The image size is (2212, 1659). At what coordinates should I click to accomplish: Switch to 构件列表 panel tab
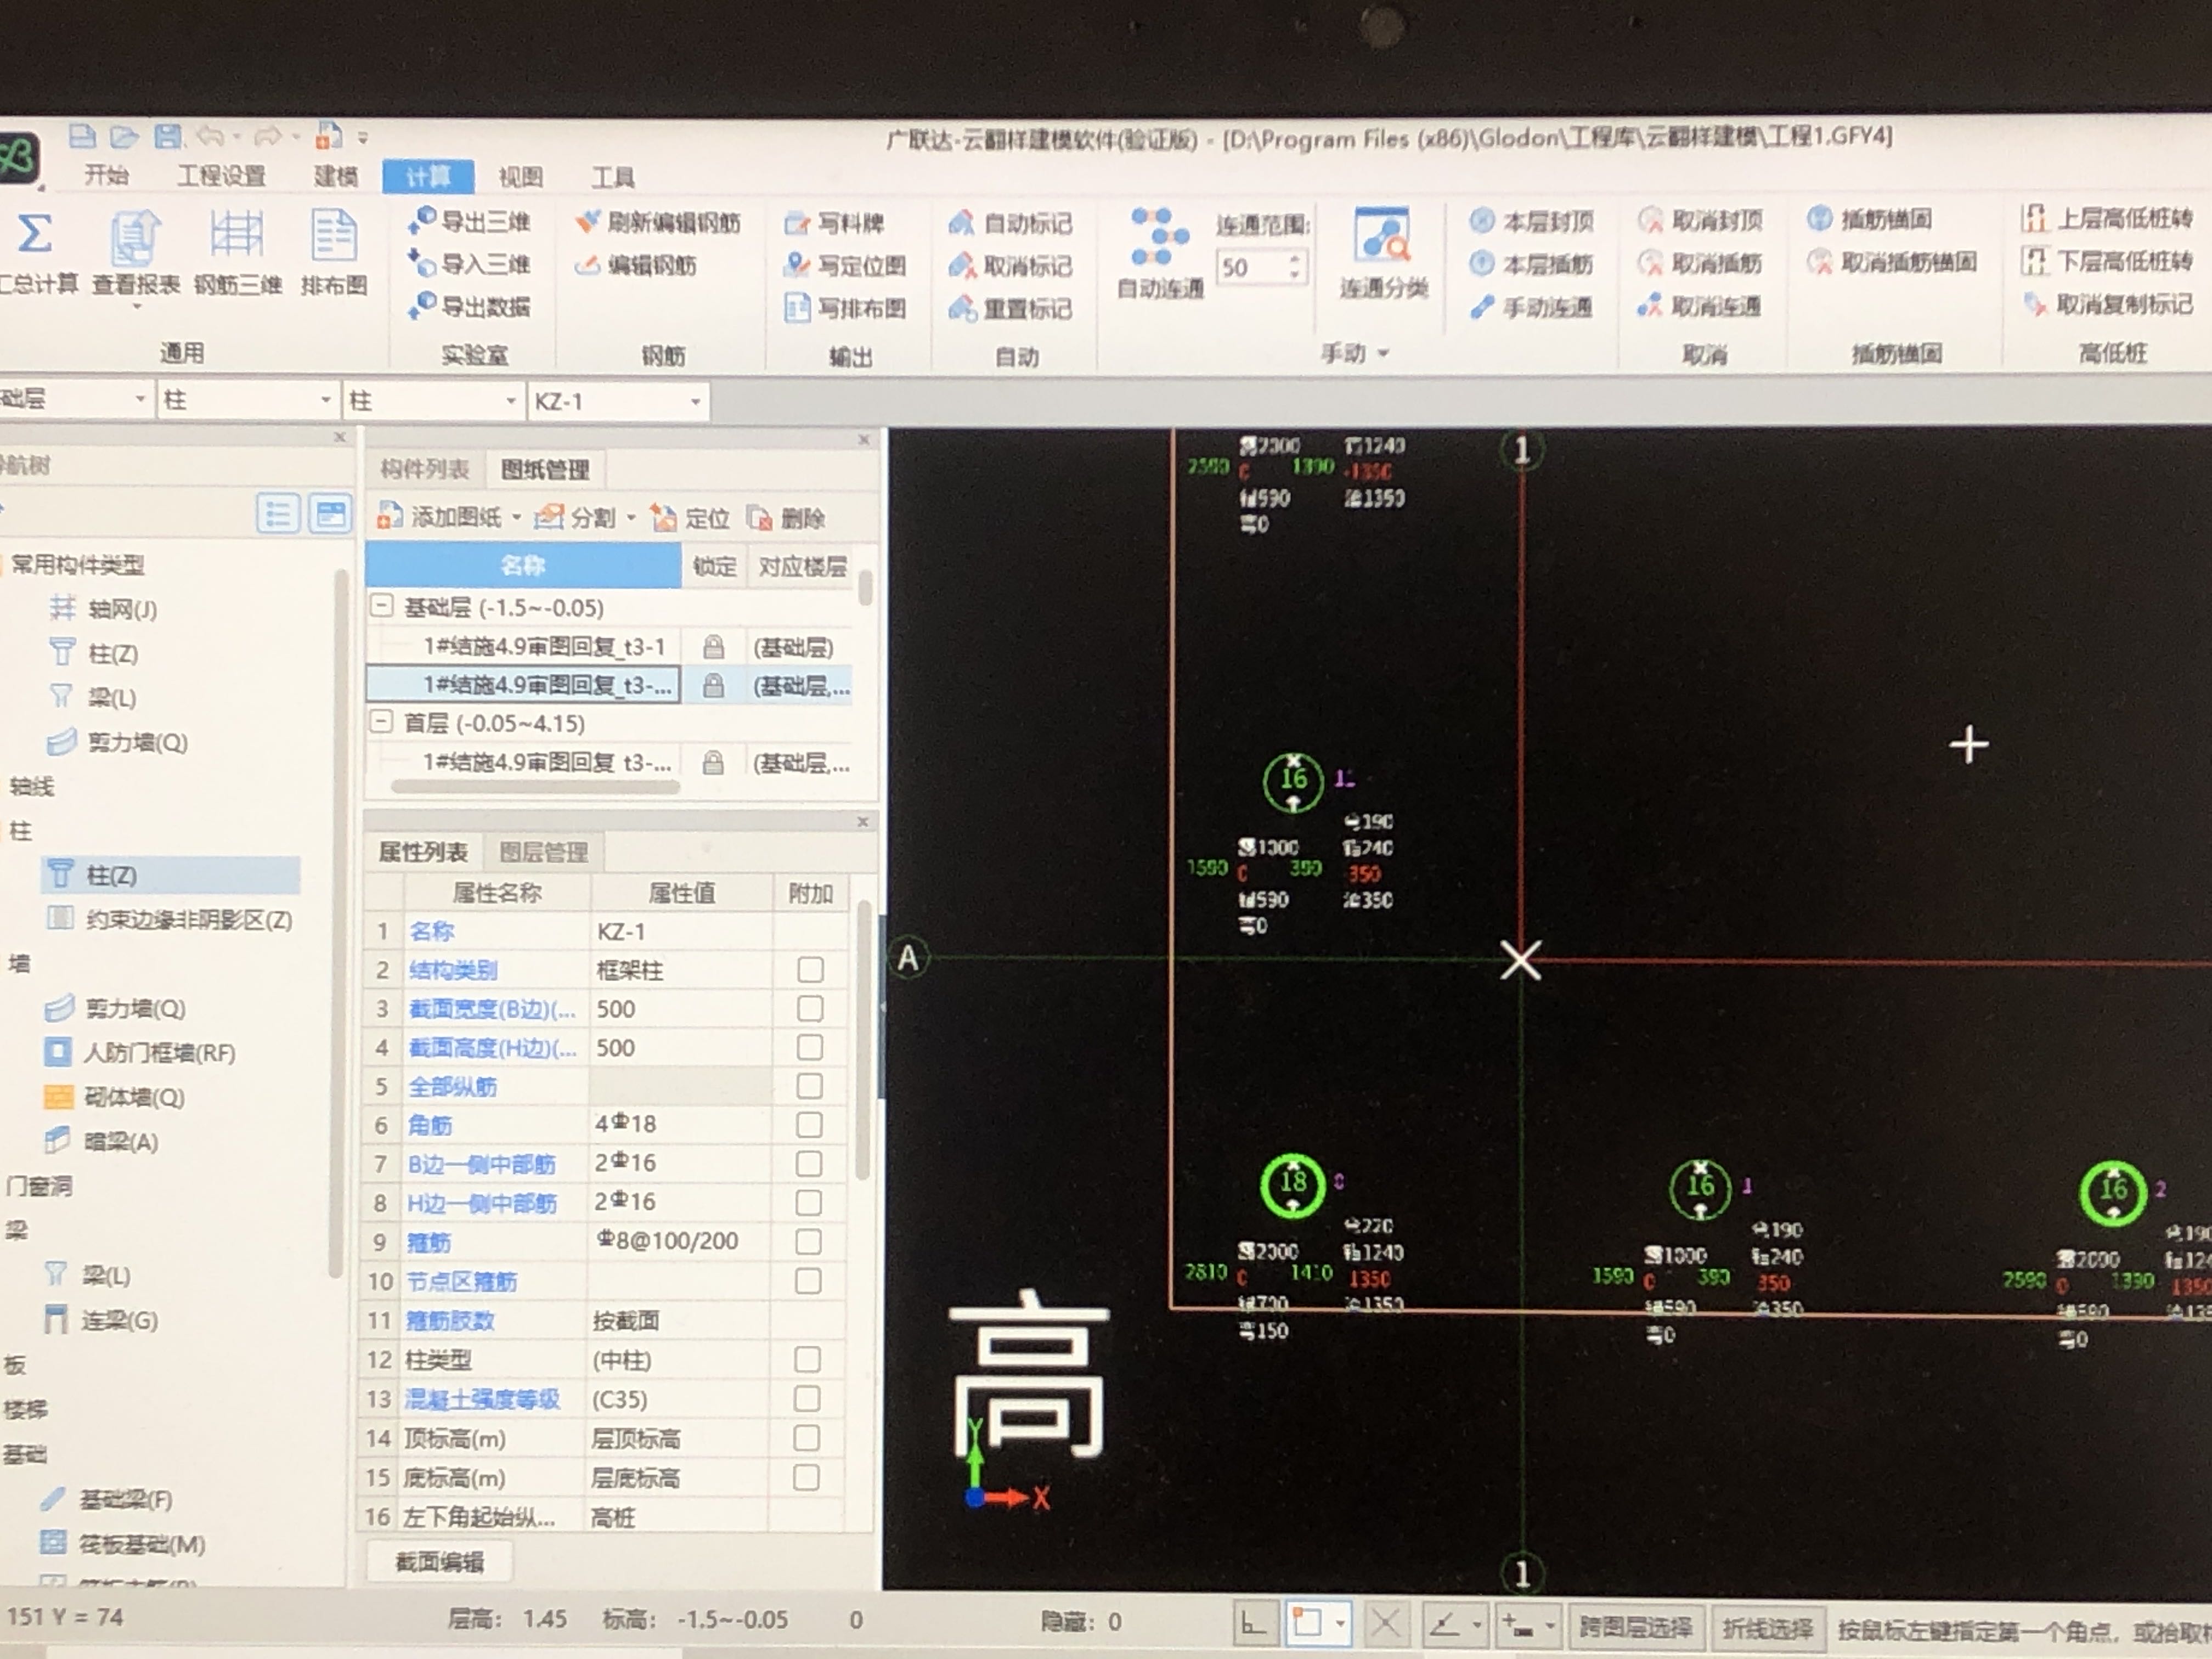(425, 469)
